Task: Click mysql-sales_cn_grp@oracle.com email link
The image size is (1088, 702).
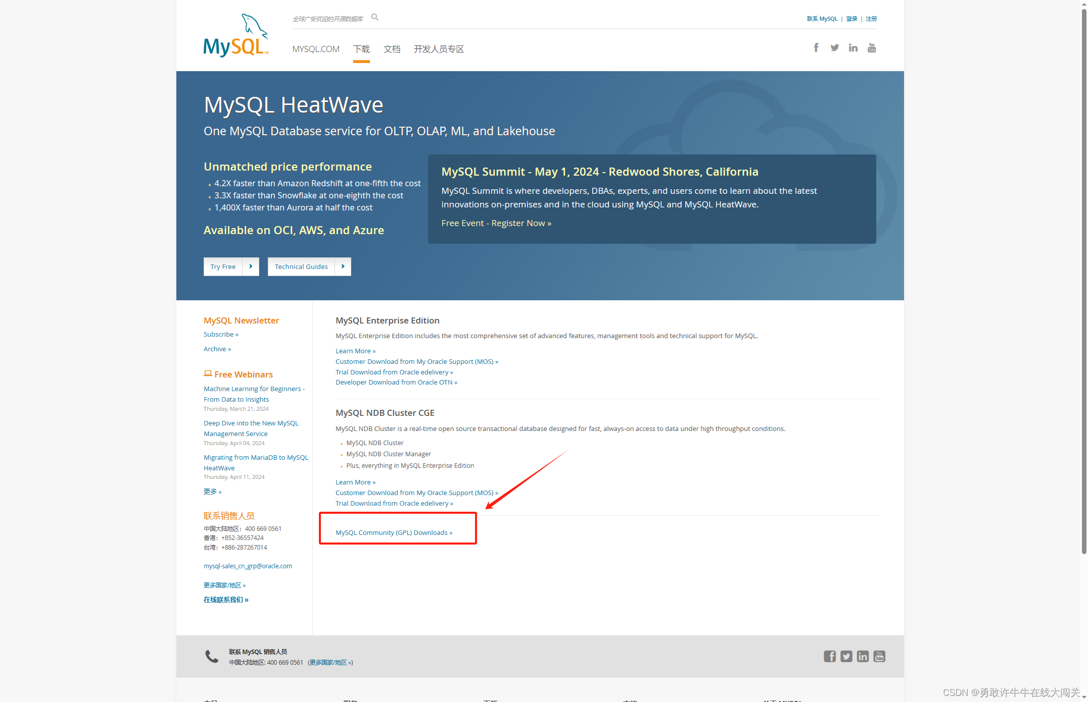Action: (248, 566)
